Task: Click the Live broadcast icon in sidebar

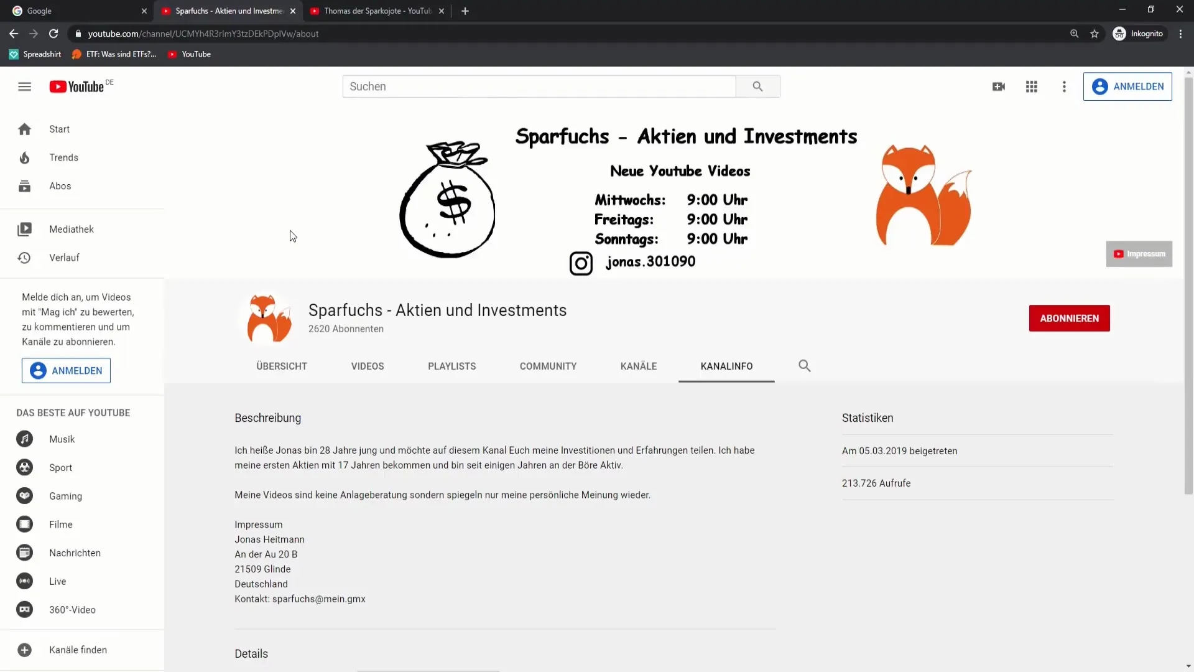Action: coord(24,581)
